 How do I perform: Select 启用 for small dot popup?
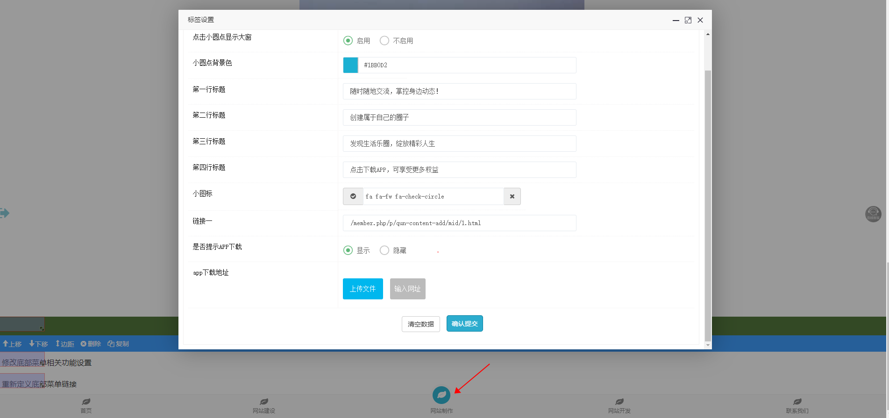coord(348,41)
